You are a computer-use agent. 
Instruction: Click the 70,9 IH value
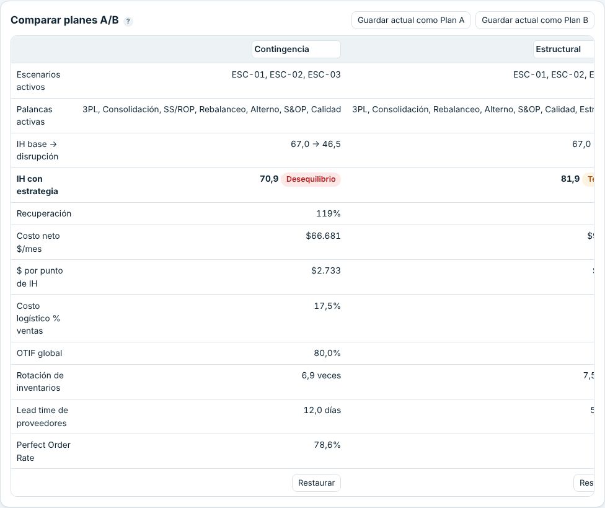click(x=269, y=179)
